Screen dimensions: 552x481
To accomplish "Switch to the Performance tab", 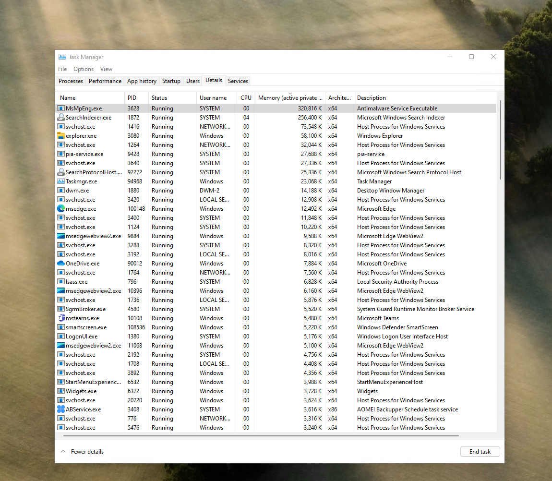I will 105,81.
